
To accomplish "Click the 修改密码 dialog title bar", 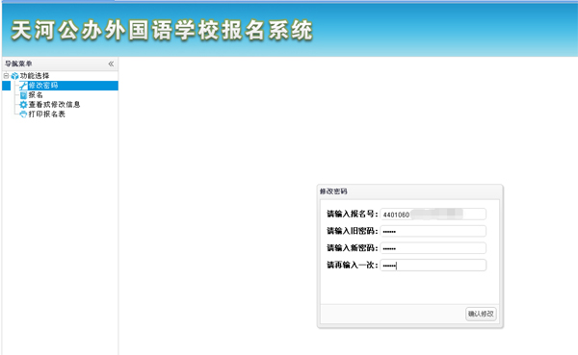I will tap(410, 191).
